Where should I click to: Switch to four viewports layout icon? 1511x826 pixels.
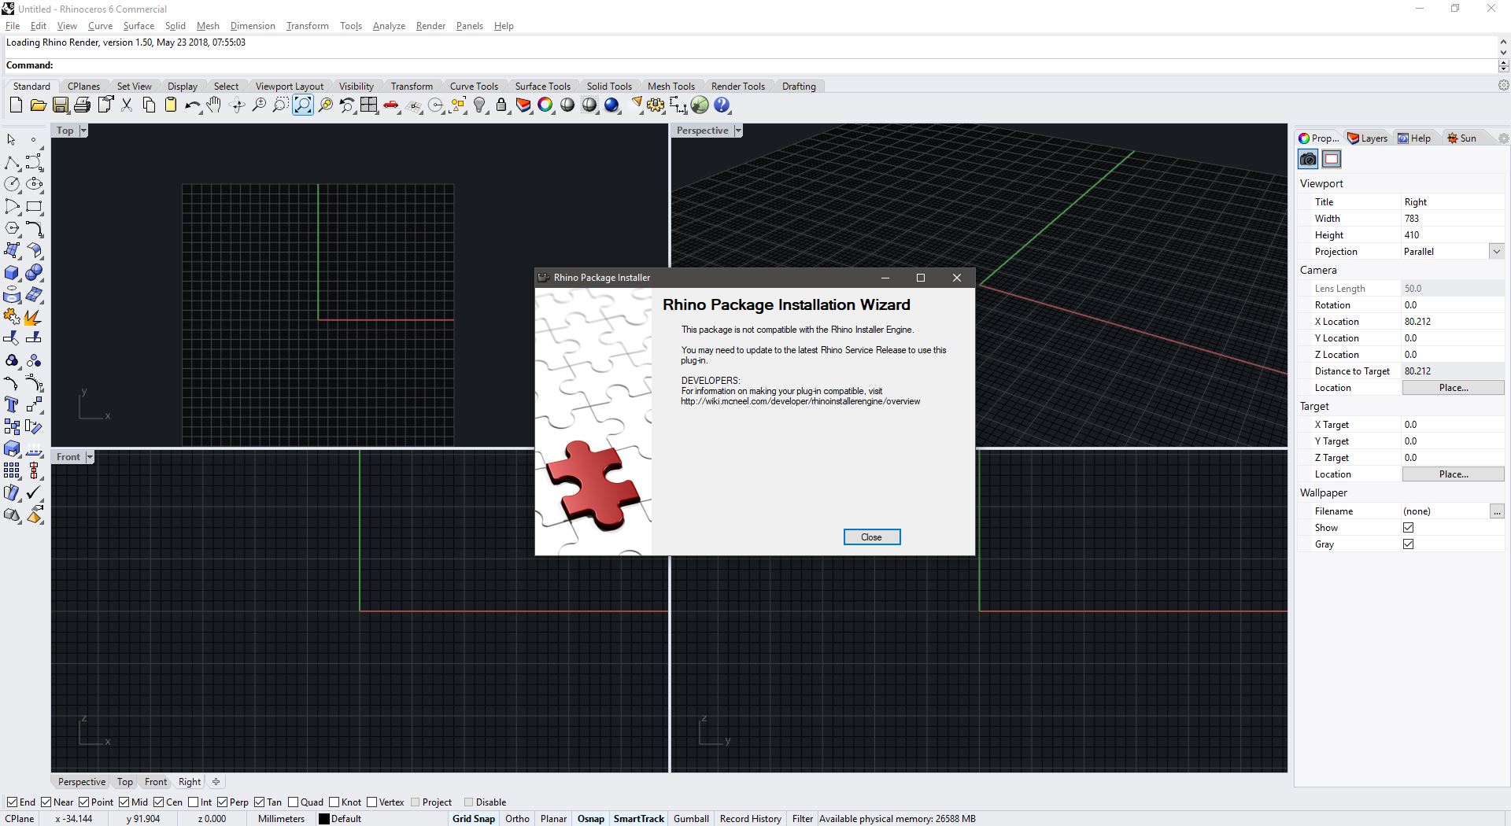click(x=369, y=105)
